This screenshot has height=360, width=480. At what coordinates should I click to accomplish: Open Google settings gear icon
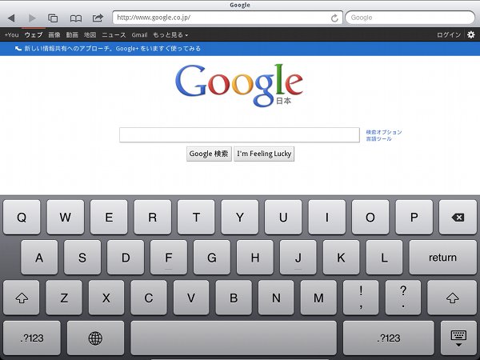471,34
